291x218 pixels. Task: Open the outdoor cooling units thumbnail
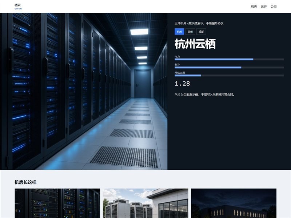point(145,203)
